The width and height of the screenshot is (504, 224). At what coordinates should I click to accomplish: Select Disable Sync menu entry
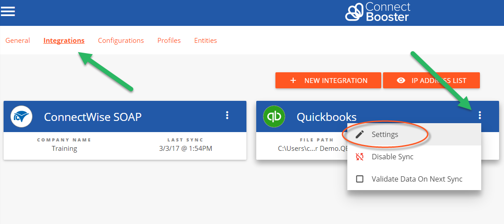pos(414,157)
